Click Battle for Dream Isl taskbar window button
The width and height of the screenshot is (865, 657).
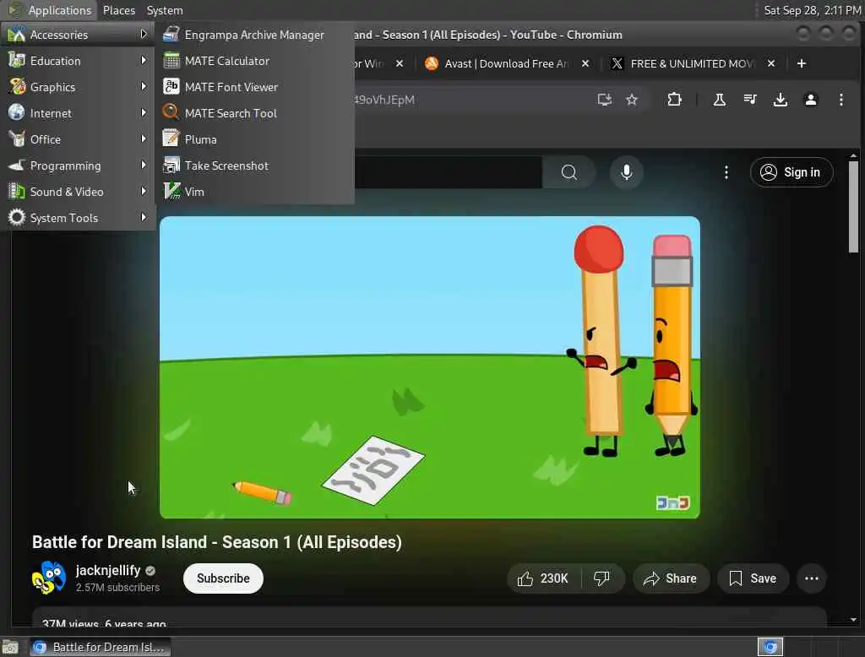click(100, 647)
